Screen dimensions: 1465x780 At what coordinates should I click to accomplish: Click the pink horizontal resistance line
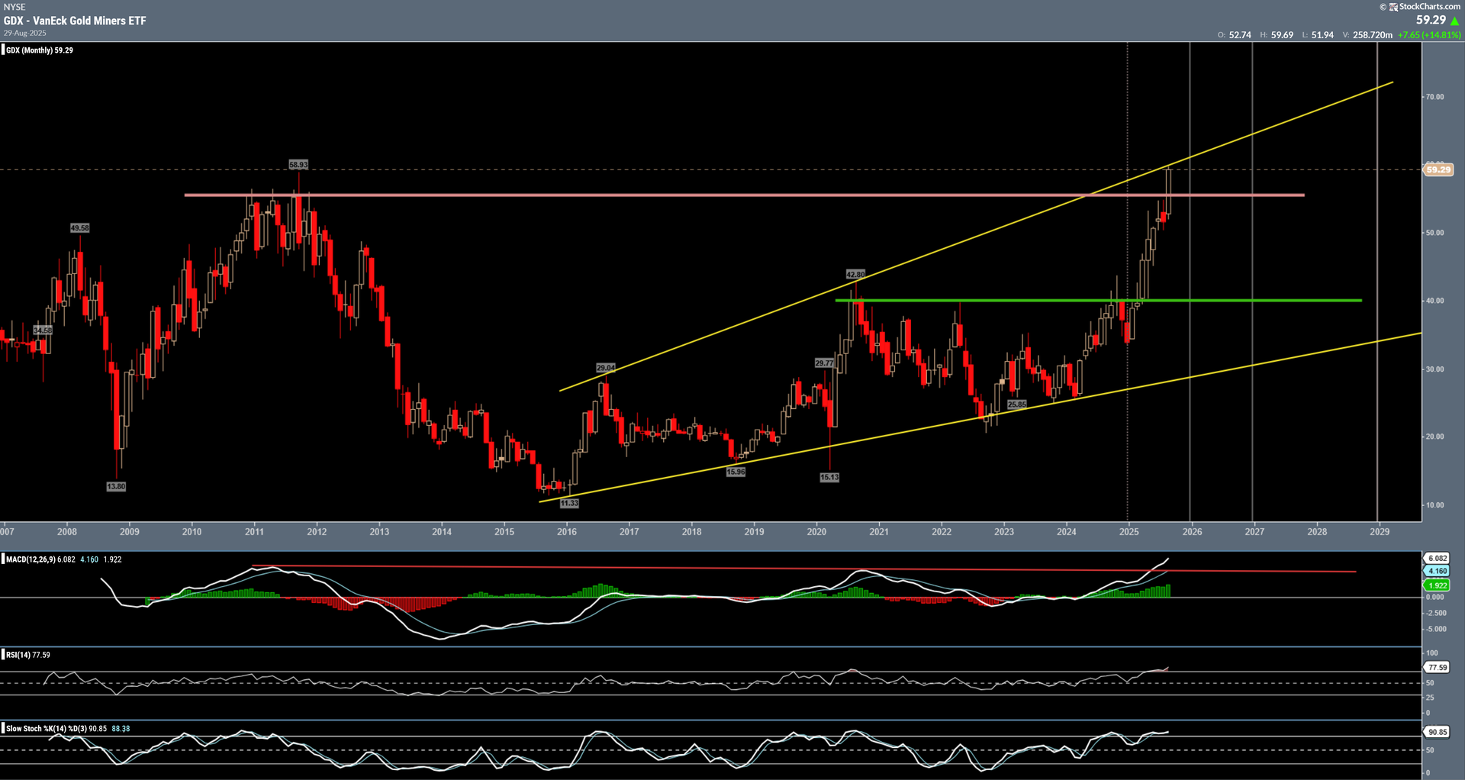744,195
